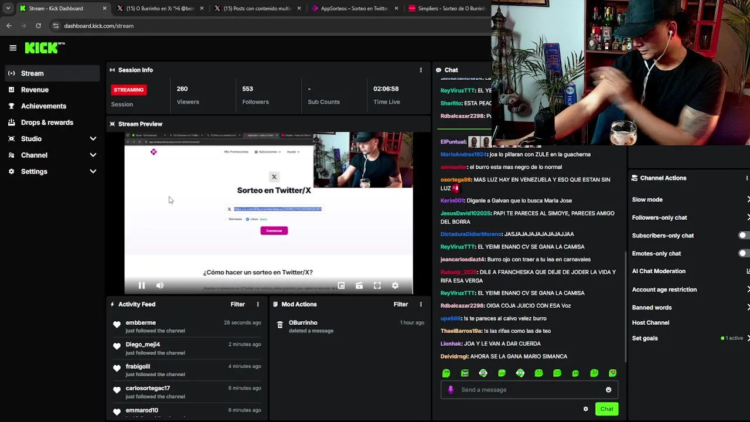Open the chat settings gear next to the Chat button
The image size is (750, 422).
(585, 409)
